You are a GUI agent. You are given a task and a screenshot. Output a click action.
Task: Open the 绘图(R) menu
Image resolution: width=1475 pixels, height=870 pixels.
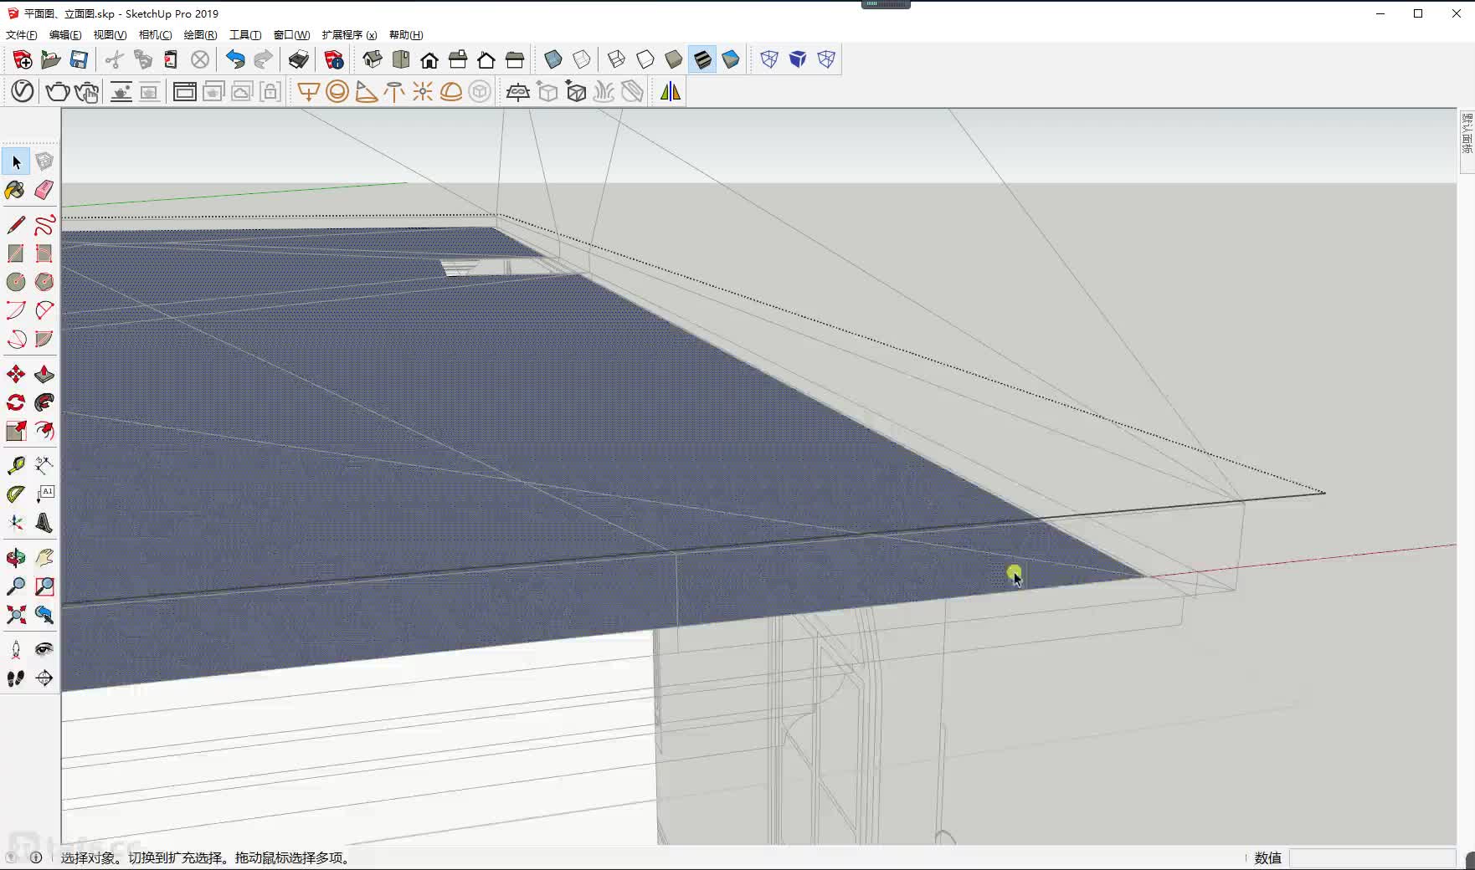200,35
